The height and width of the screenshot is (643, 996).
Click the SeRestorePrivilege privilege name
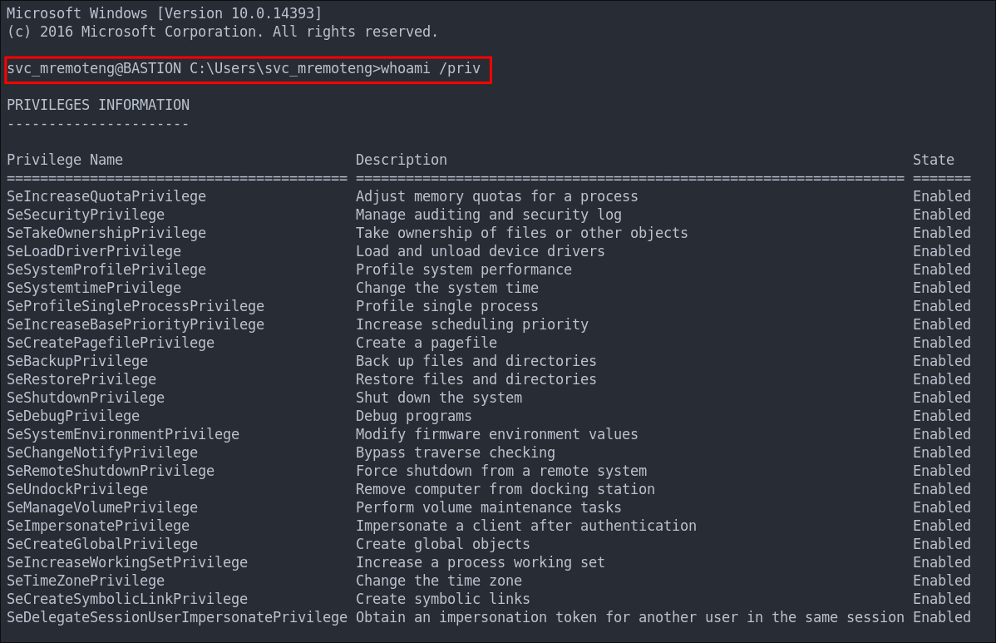[81, 379]
